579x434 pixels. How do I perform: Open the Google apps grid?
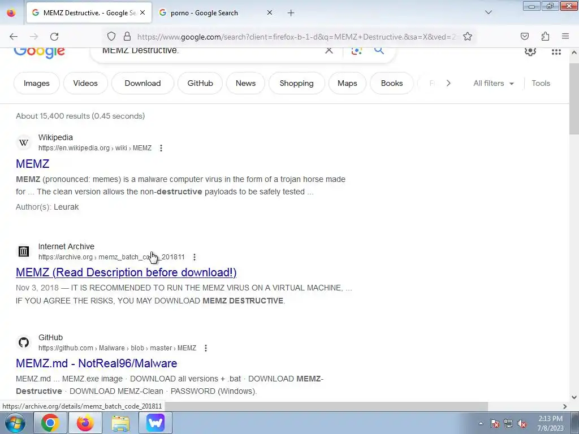point(556,52)
